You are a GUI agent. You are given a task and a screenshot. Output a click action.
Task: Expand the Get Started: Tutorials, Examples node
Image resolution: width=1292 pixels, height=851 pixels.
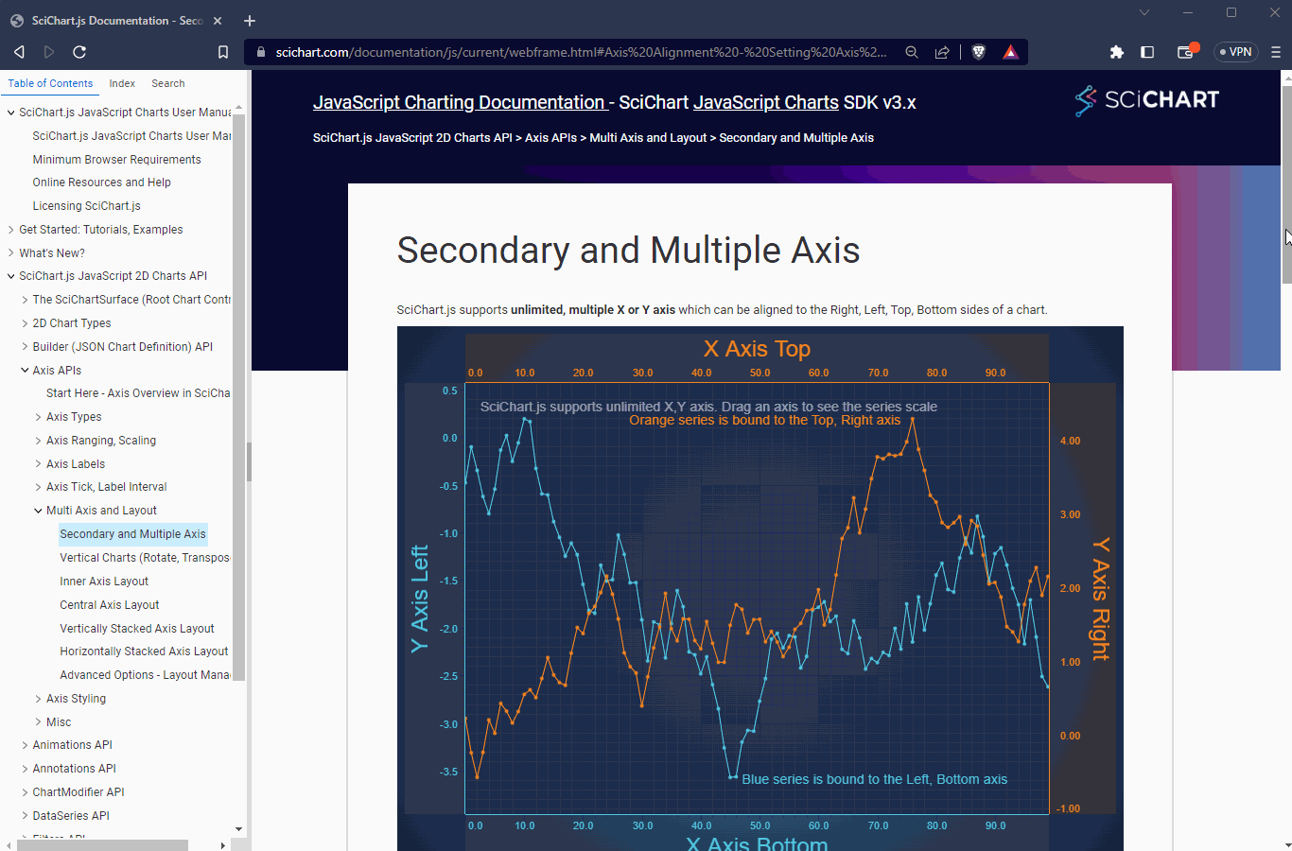pyautogui.click(x=11, y=230)
